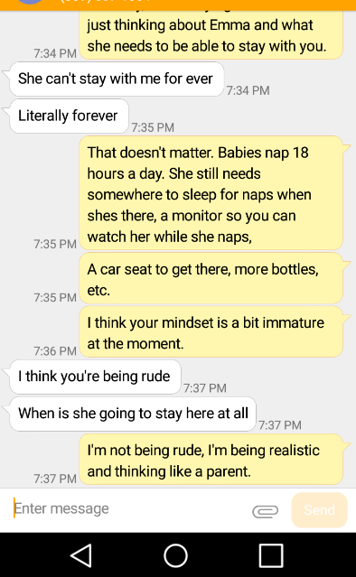The image size is (356, 577).
Task: Select the 'Literally forever' message bubble
Action: tap(70, 116)
